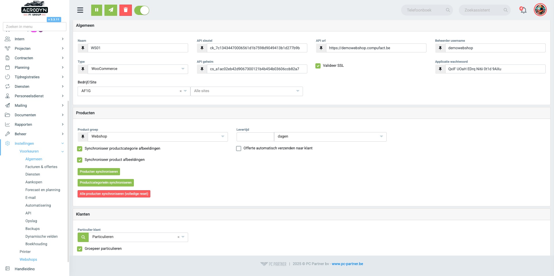The image size is (554, 276).
Task: Click Alle producten synchroniseren (volledige reset)
Action: click(x=114, y=194)
